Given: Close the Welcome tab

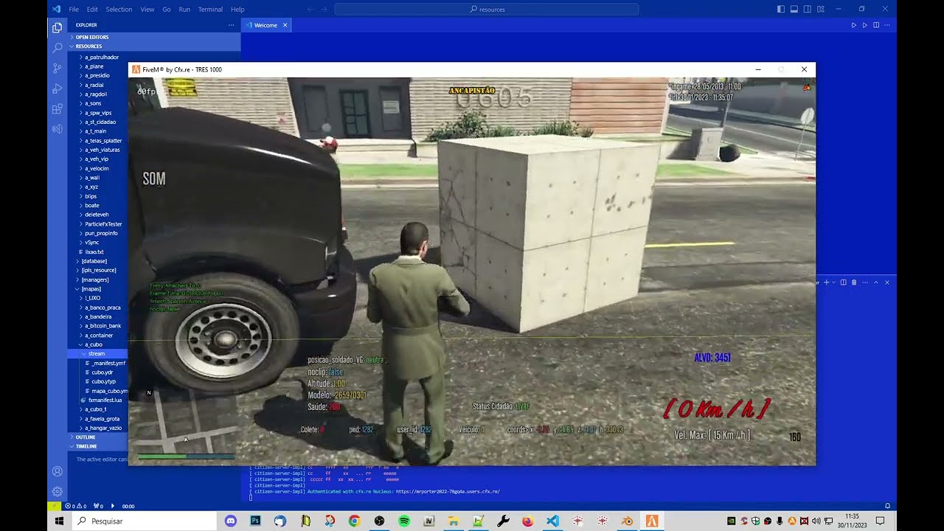Looking at the screenshot, I should click(x=285, y=25).
